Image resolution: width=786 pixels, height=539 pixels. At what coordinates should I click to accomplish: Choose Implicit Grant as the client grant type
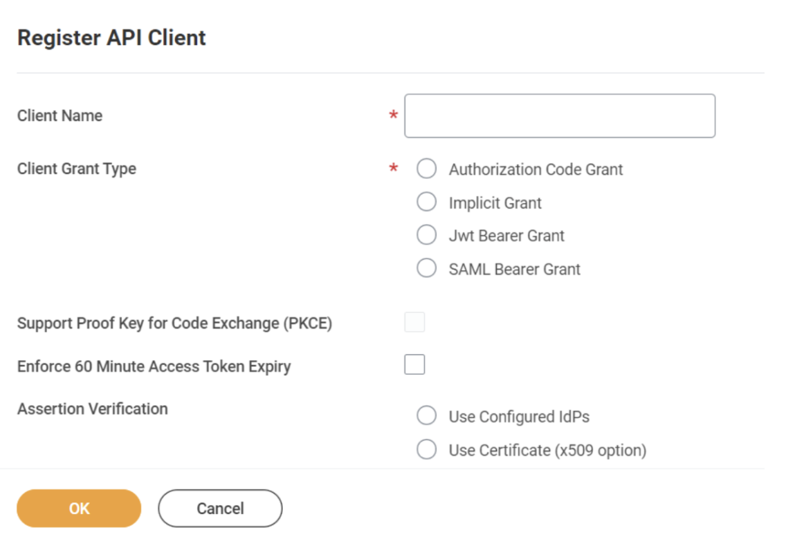tap(426, 202)
